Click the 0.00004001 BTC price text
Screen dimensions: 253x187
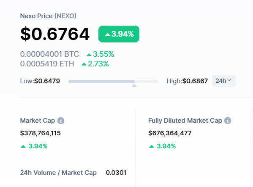coord(49,54)
